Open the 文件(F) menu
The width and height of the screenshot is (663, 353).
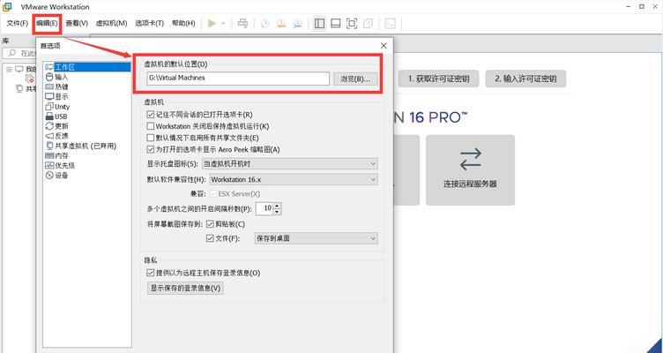tap(18, 23)
